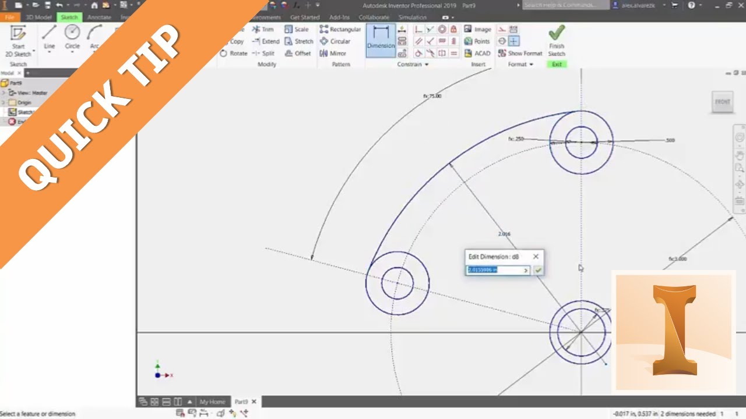Apply the Fix lock constraint icon
Viewport: 746px width, 419px height.
(454, 29)
